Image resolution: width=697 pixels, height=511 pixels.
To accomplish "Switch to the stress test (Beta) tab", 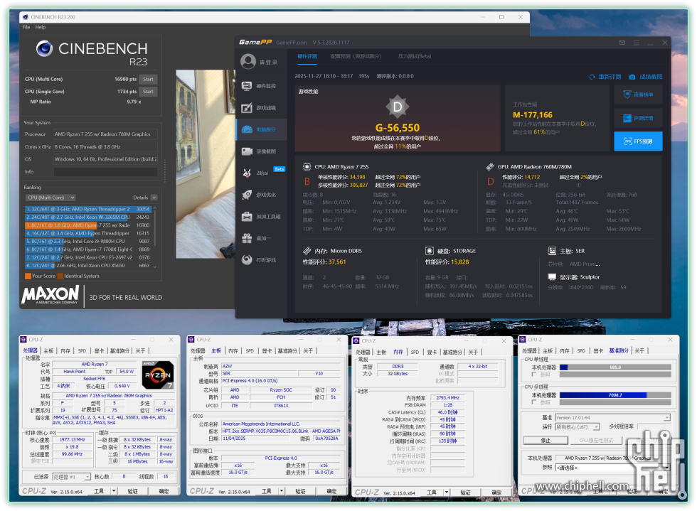I will pos(415,55).
